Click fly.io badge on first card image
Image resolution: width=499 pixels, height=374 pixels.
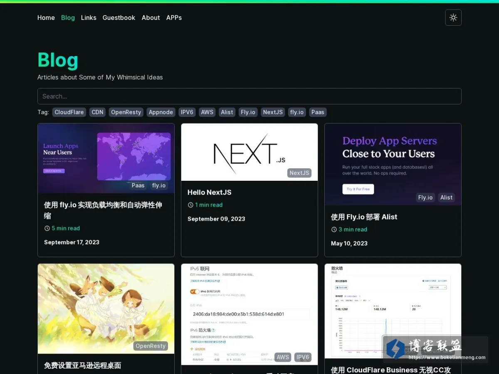(x=159, y=185)
